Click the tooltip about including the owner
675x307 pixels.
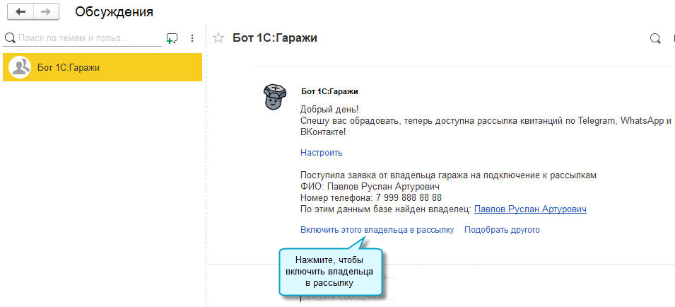tap(331, 272)
